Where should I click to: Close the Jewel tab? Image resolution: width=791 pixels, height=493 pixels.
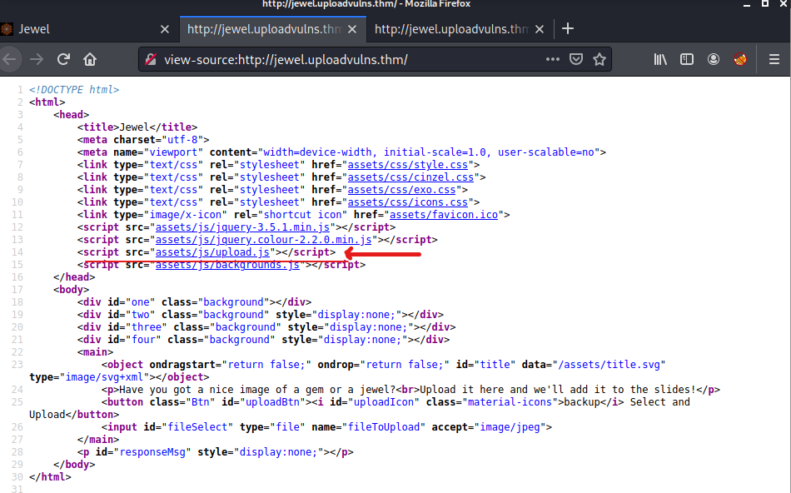[165, 29]
